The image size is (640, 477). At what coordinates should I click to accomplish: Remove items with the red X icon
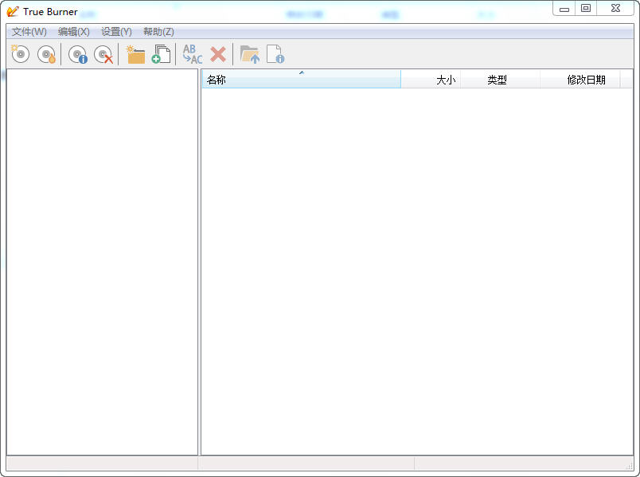click(x=218, y=53)
